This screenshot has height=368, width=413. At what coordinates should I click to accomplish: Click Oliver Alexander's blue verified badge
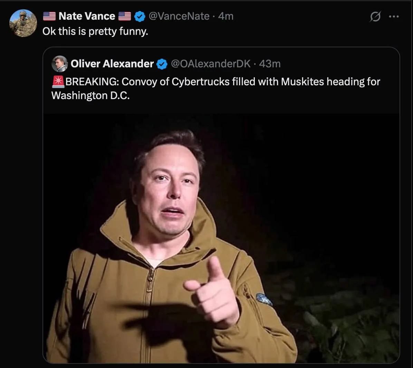pos(162,64)
